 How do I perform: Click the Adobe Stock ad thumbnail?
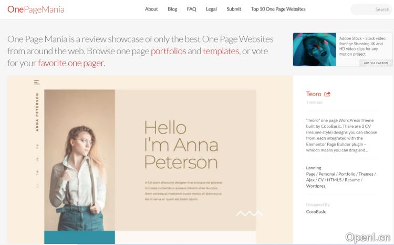click(314, 49)
